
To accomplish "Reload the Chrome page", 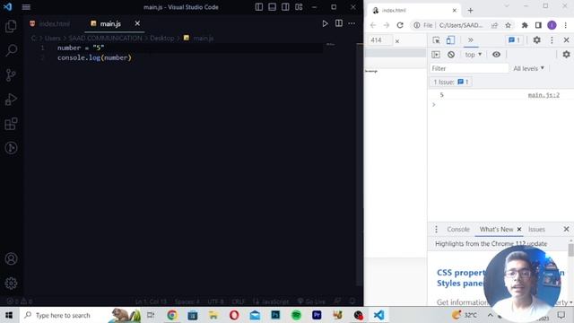I will [400, 25].
